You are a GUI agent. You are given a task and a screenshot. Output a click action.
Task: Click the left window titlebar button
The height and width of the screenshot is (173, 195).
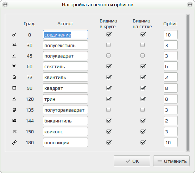click(5, 5)
